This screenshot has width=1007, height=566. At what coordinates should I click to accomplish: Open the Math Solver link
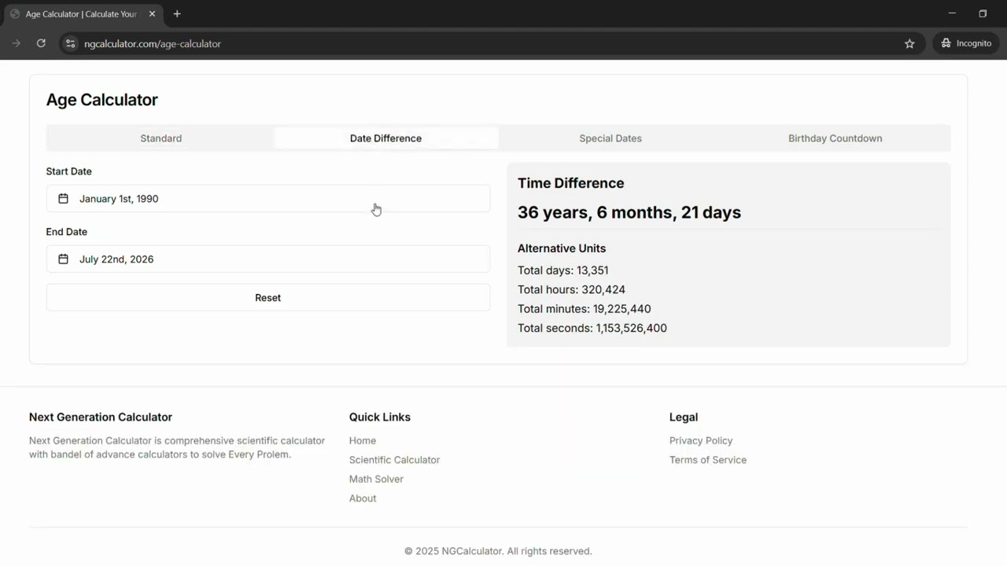(x=376, y=480)
